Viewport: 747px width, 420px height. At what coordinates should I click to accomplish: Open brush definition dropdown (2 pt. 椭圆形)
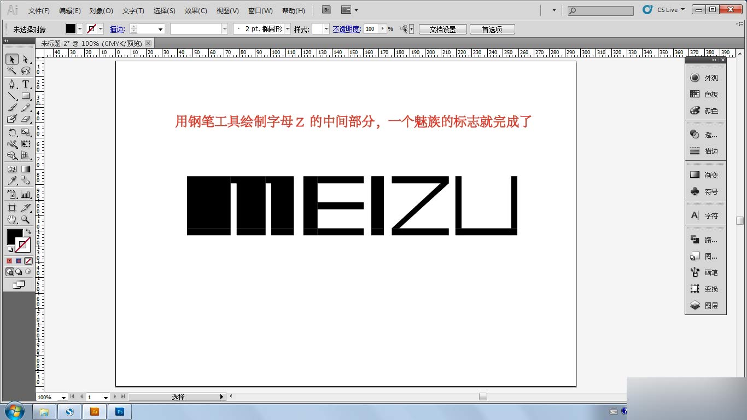[x=288, y=29]
